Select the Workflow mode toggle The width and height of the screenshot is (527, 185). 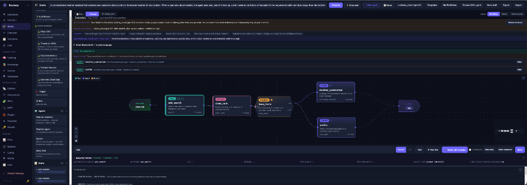494,14
